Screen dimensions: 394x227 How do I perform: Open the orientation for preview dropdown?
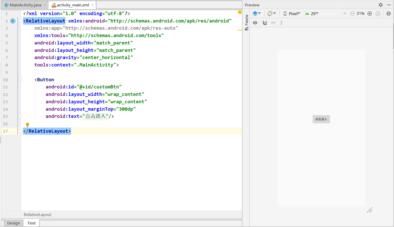(x=271, y=14)
